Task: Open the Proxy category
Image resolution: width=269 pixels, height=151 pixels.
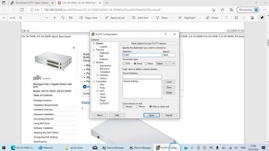Action: pos(102,88)
